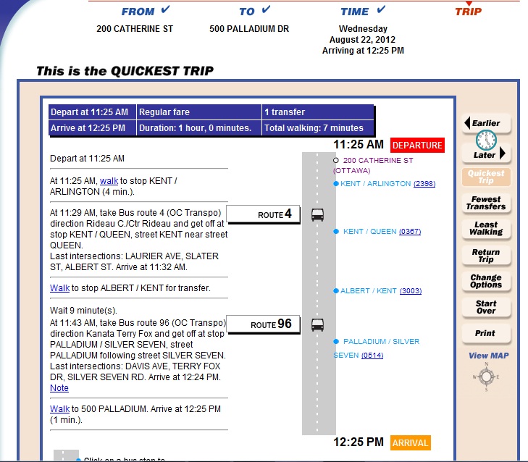This screenshot has width=528, height=462.
Task: Click the compass icon under View MAP
Action: point(486,377)
